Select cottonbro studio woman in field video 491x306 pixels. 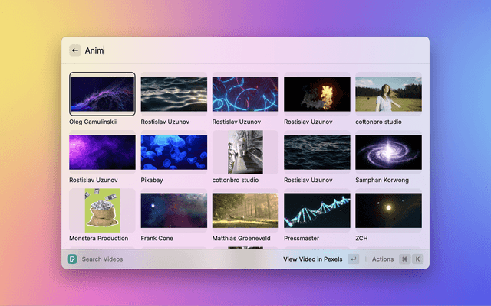[388, 94]
